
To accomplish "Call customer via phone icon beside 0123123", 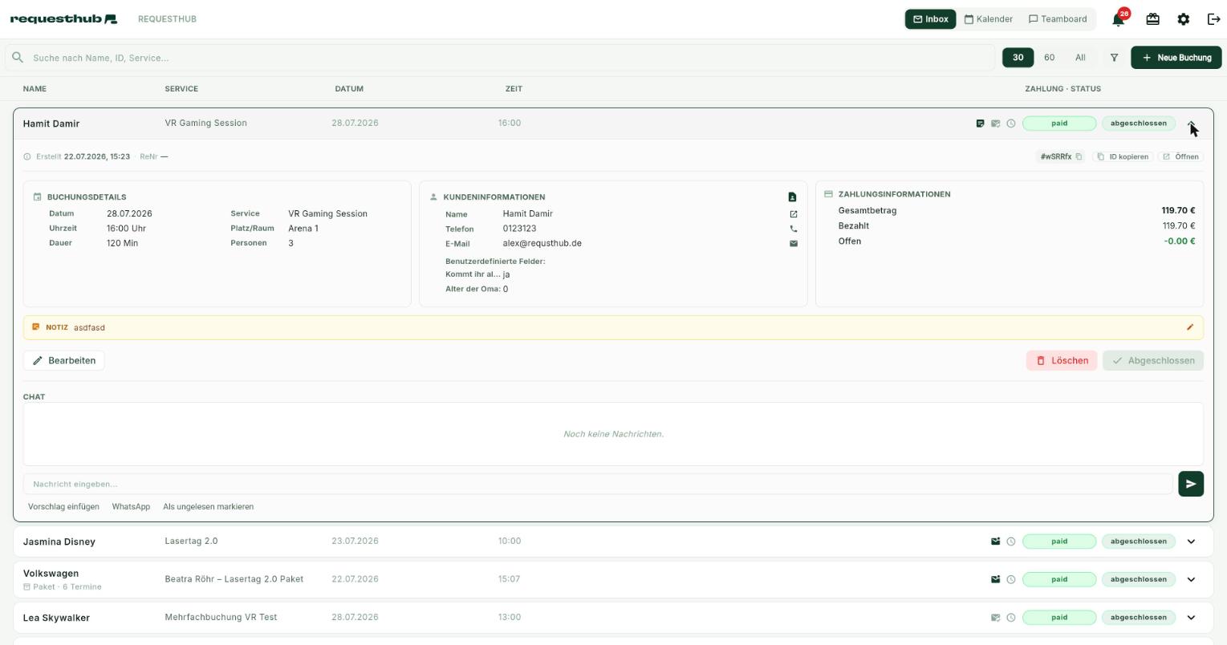I will pos(794,229).
